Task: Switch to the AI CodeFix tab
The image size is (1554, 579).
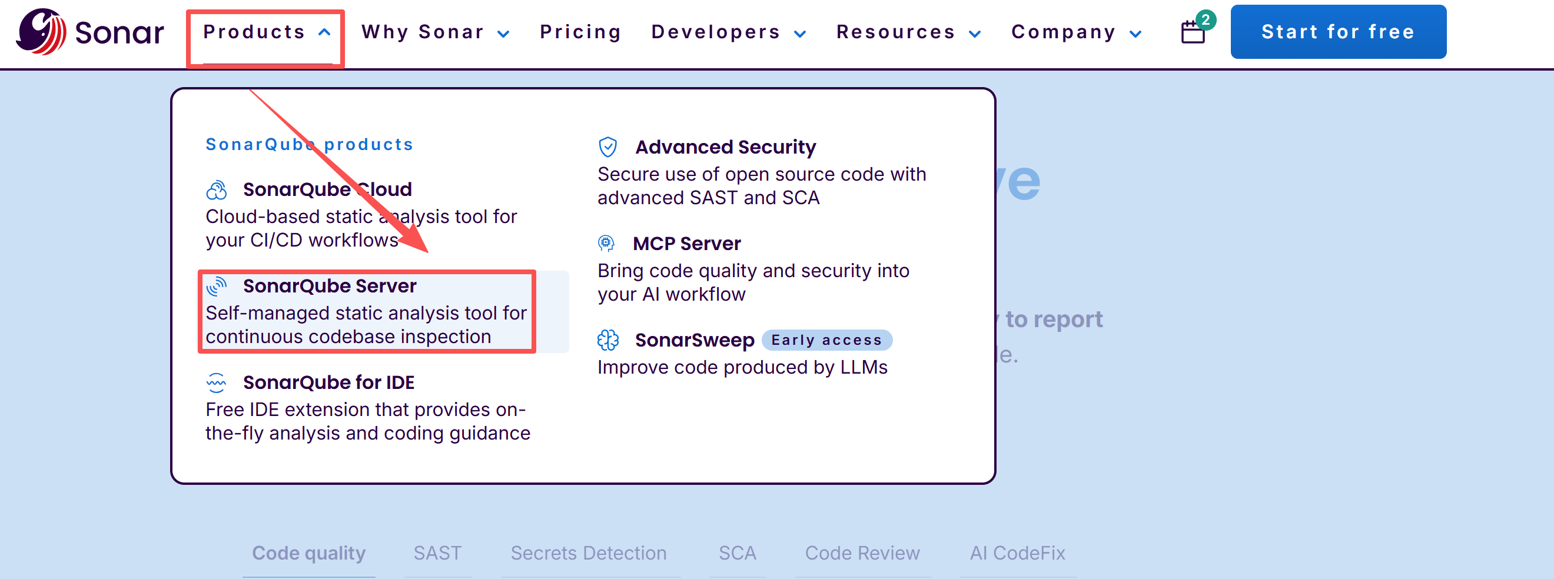Action: coord(1018,553)
